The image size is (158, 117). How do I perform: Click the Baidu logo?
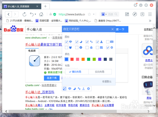point(14,29)
